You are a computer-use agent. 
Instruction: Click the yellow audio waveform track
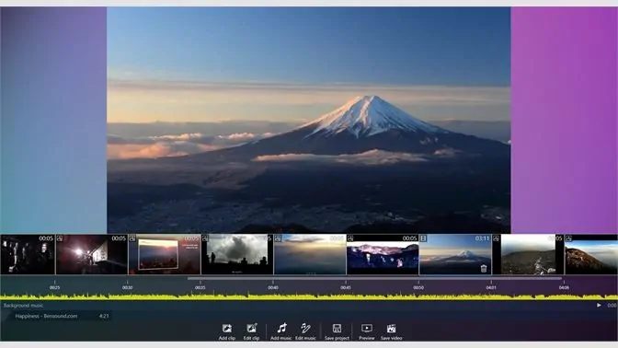(309, 296)
